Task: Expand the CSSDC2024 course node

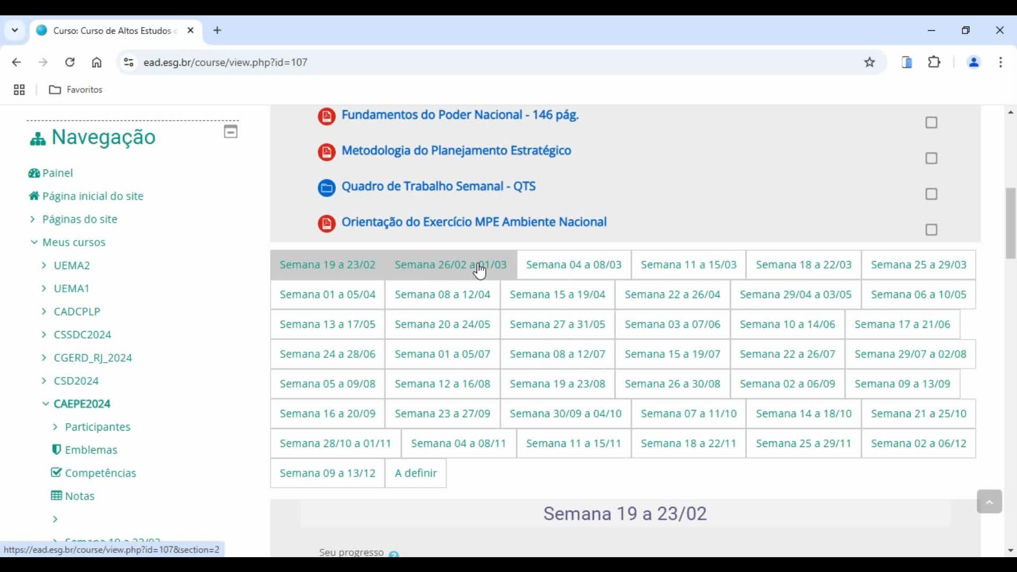Action: pyautogui.click(x=44, y=335)
